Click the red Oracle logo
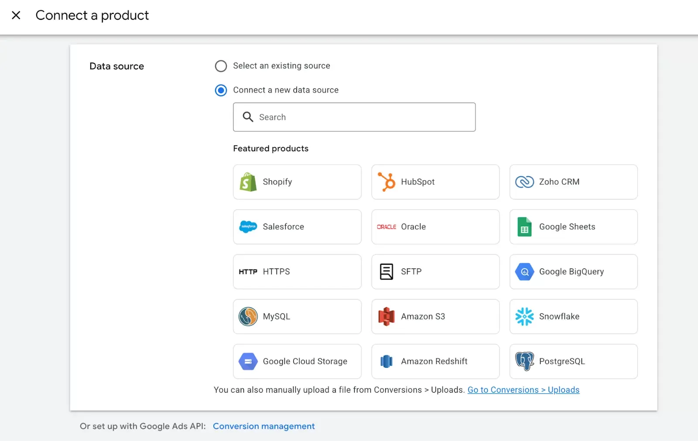The height and width of the screenshot is (441, 698). click(387, 227)
